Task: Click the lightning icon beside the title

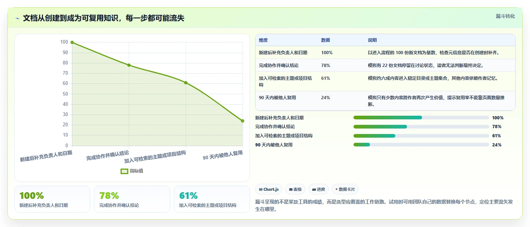Action: (17, 18)
